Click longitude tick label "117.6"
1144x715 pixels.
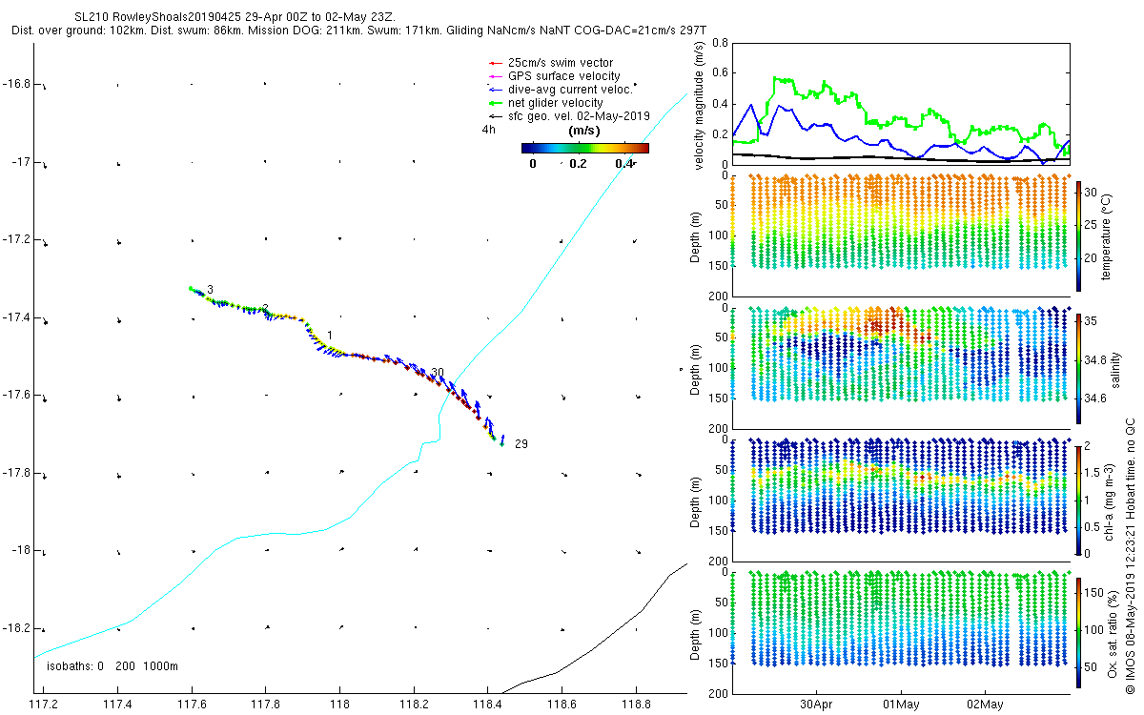point(192,705)
